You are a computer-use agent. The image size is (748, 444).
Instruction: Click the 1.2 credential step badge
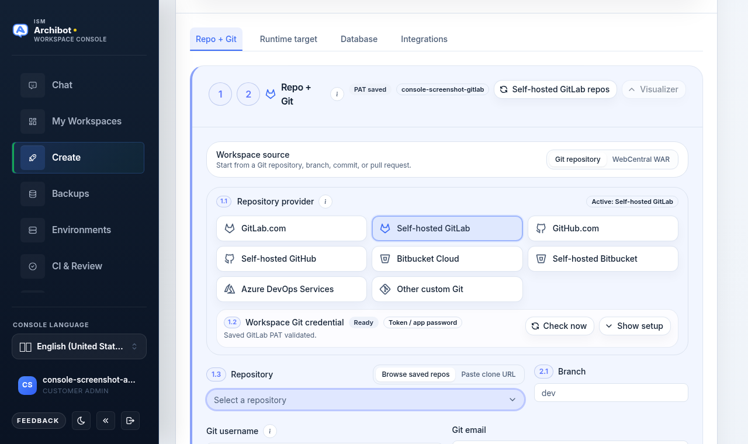click(x=232, y=322)
